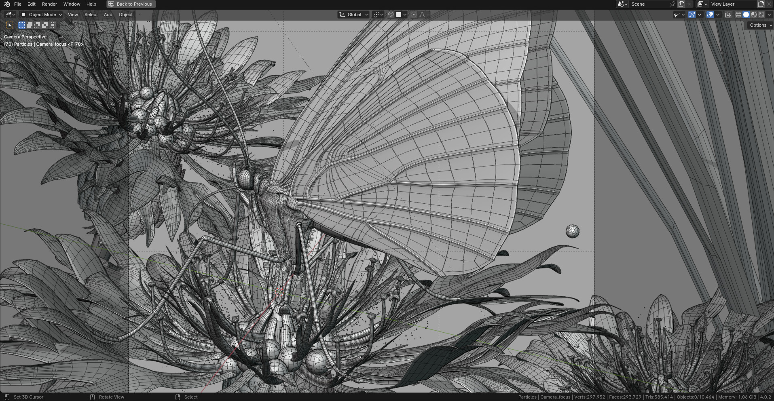Toggle X-Ray mode
The width and height of the screenshot is (774, 401).
[x=728, y=15]
